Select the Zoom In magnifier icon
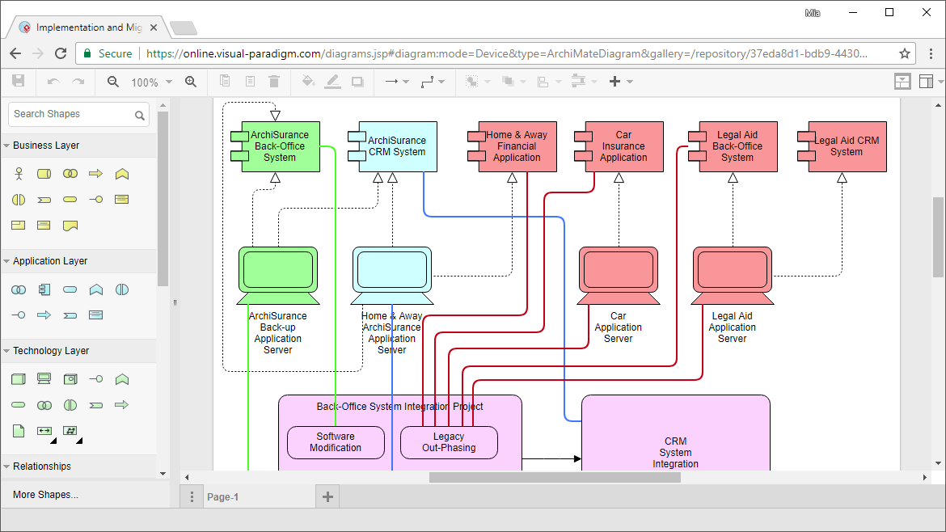The width and height of the screenshot is (946, 532). pos(191,81)
